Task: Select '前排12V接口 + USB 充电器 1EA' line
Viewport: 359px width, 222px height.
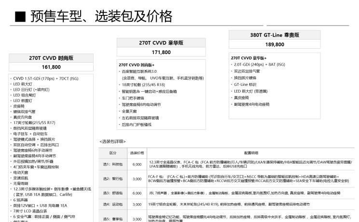Action: click(40, 206)
